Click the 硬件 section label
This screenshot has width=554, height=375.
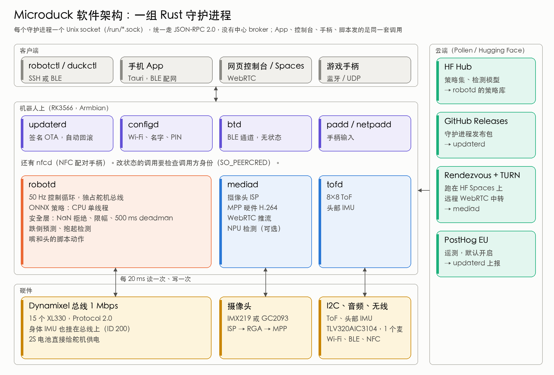point(26,291)
